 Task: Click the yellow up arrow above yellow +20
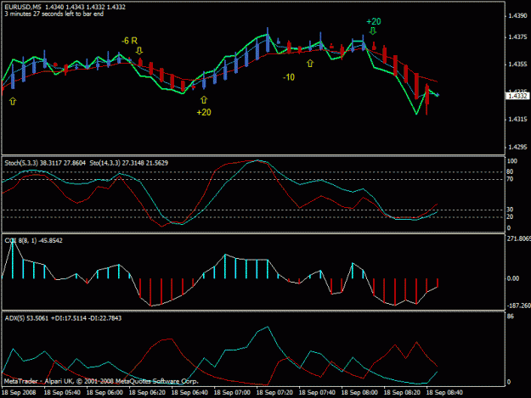point(204,100)
